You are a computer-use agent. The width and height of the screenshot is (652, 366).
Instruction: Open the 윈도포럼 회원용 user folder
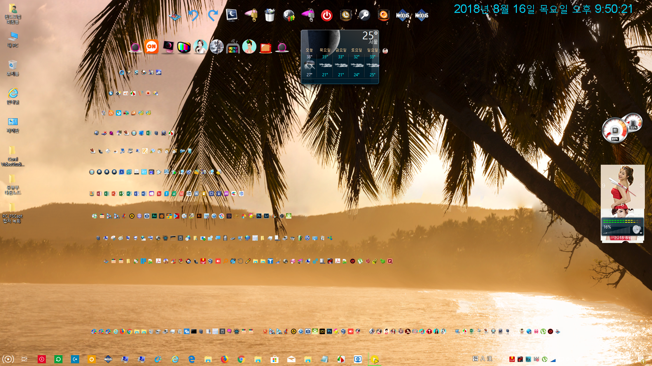(x=13, y=14)
